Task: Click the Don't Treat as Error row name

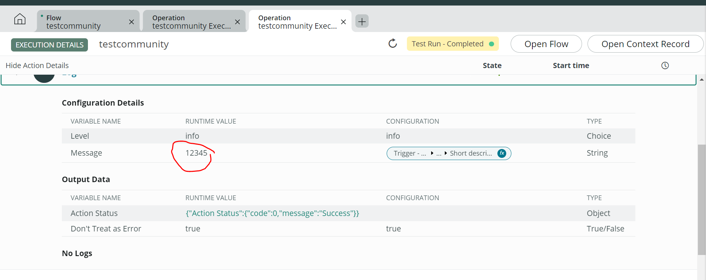Action: (x=106, y=229)
